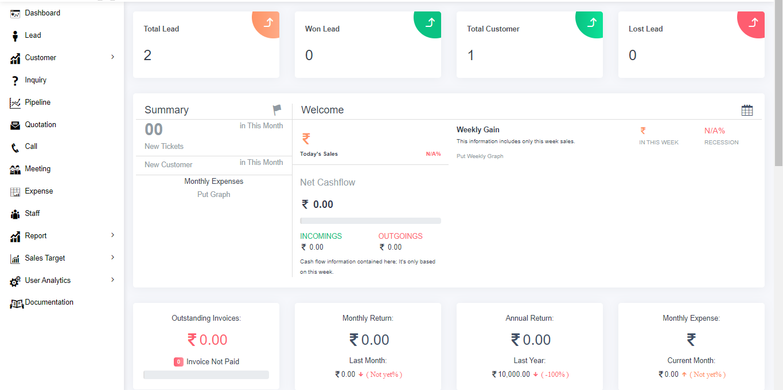The height and width of the screenshot is (390, 783).
Task: Click the Lead person icon in sidebar
Action: click(15, 36)
